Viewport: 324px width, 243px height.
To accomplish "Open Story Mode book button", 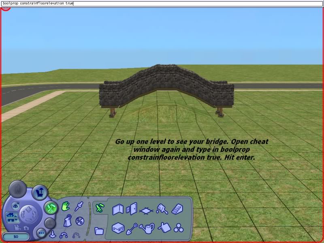I will [50, 223].
